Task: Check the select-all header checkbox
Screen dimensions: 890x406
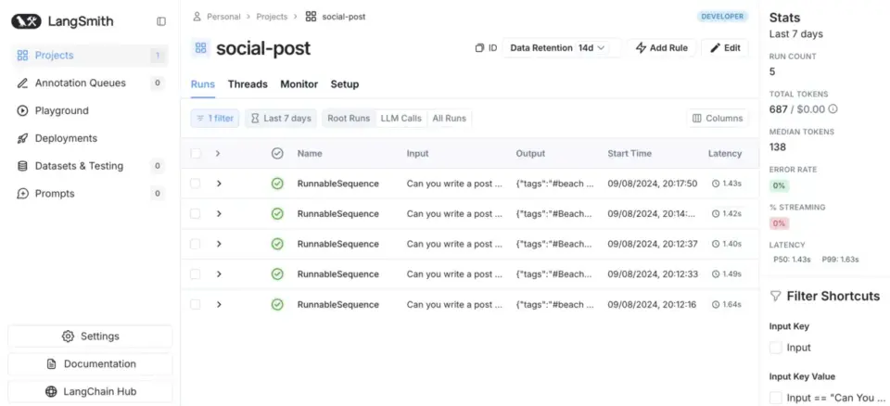Action: coord(196,153)
